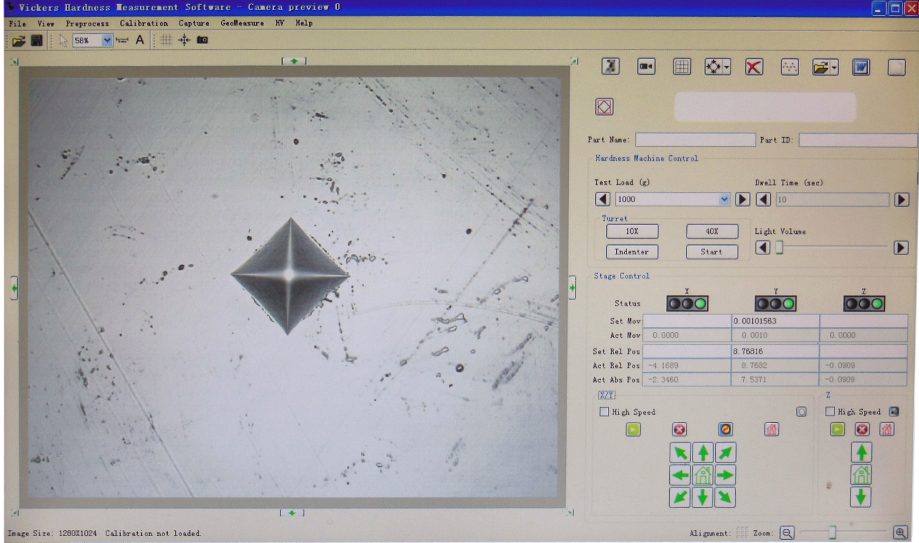This screenshot has width=919, height=543.
Task: Open the Word report export icon
Action: [861, 67]
